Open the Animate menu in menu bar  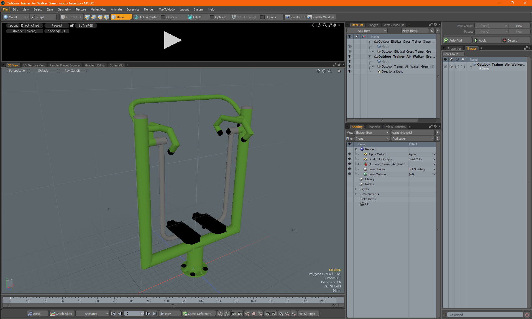(x=116, y=9)
